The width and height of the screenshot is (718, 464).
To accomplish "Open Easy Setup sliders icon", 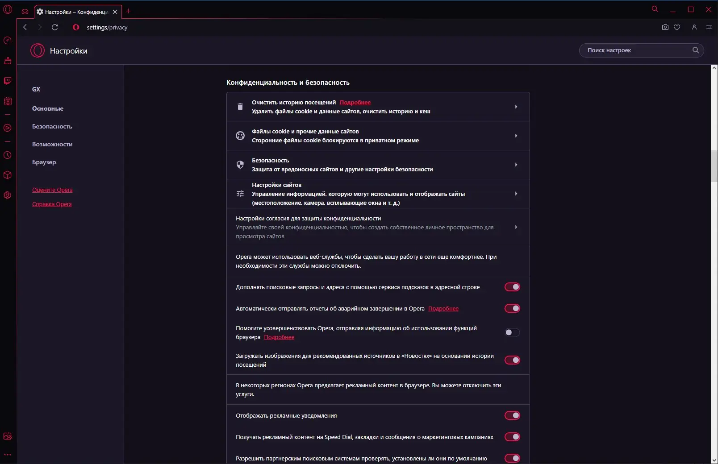I will (709, 27).
